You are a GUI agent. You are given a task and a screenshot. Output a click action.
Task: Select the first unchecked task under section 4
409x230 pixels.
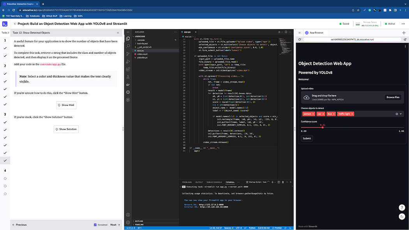(5, 178)
